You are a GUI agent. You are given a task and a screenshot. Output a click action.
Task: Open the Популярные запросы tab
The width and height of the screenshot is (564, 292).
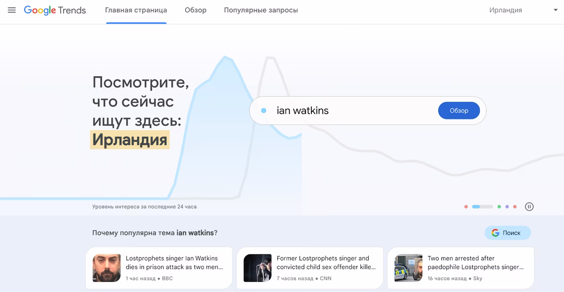pyautogui.click(x=261, y=10)
